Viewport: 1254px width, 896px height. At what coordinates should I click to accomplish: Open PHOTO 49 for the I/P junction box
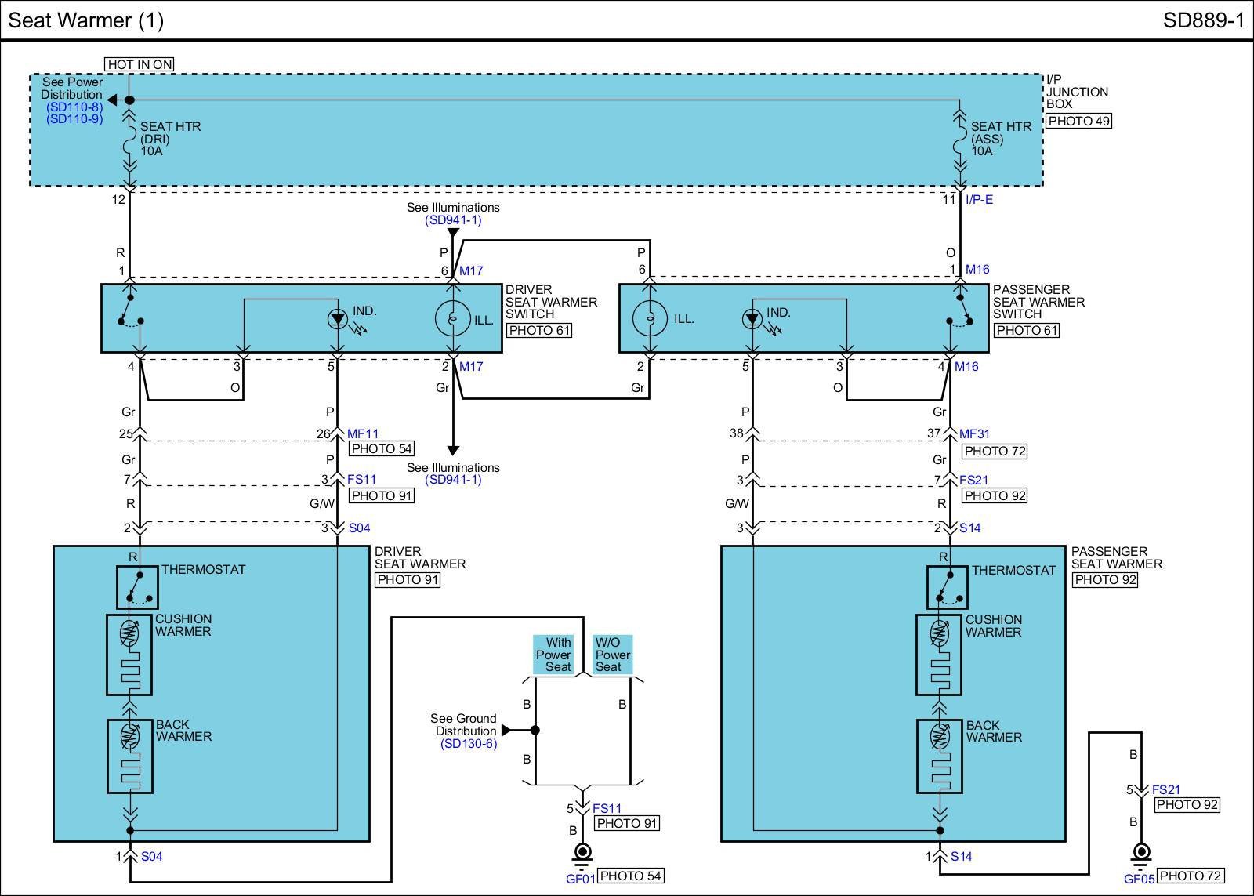[x=1079, y=122]
